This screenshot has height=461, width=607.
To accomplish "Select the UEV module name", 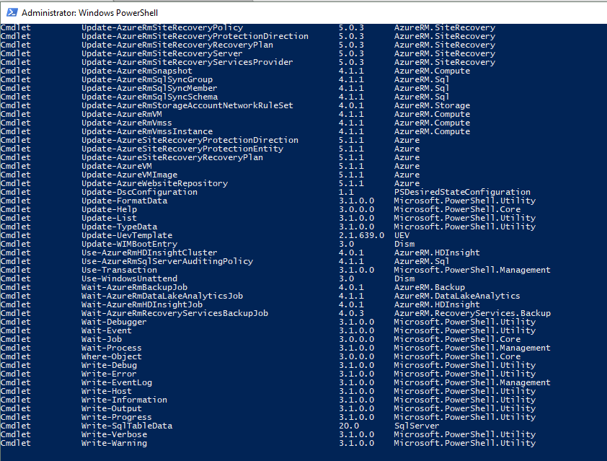I will pyautogui.click(x=402, y=235).
